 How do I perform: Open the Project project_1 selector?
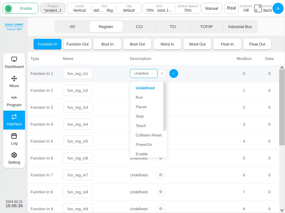point(53,8)
